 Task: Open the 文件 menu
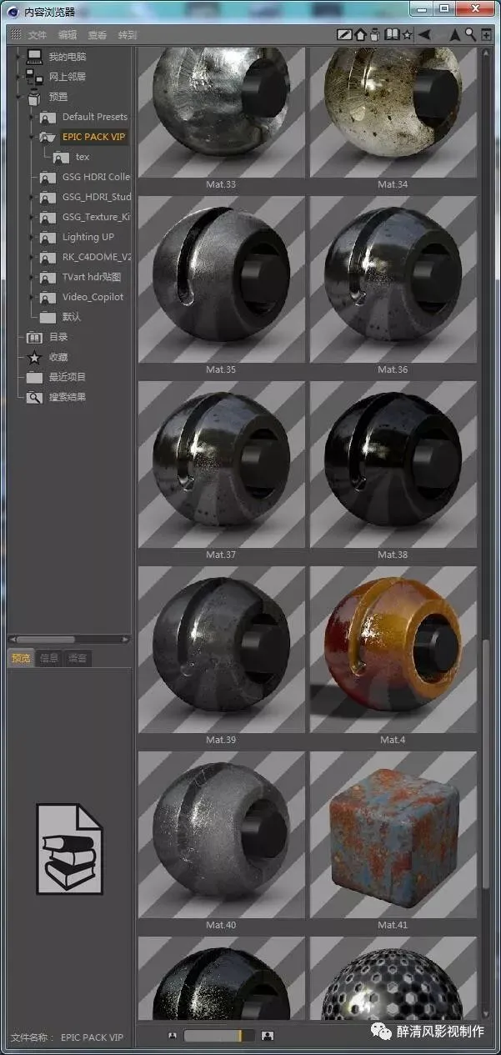tap(38, 35)
